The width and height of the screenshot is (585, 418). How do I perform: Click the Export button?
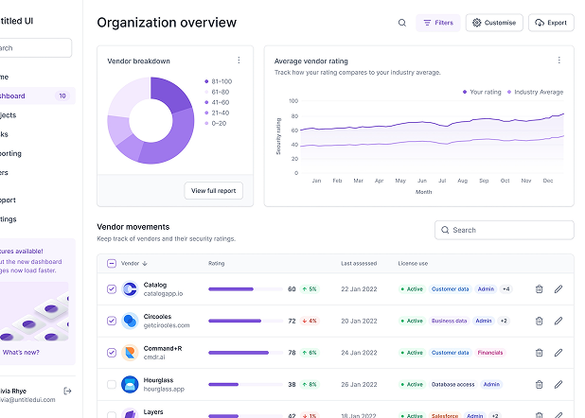point(551,23)
